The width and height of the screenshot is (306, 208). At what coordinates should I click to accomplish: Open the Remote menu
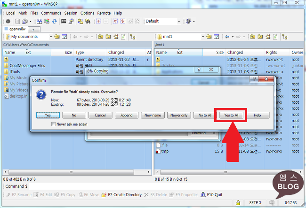104,13
